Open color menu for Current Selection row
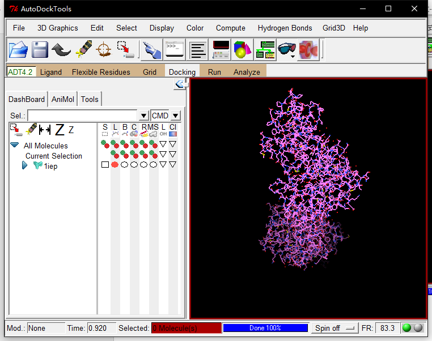Screen dimensions: 432x341 [x=173, y=155]
